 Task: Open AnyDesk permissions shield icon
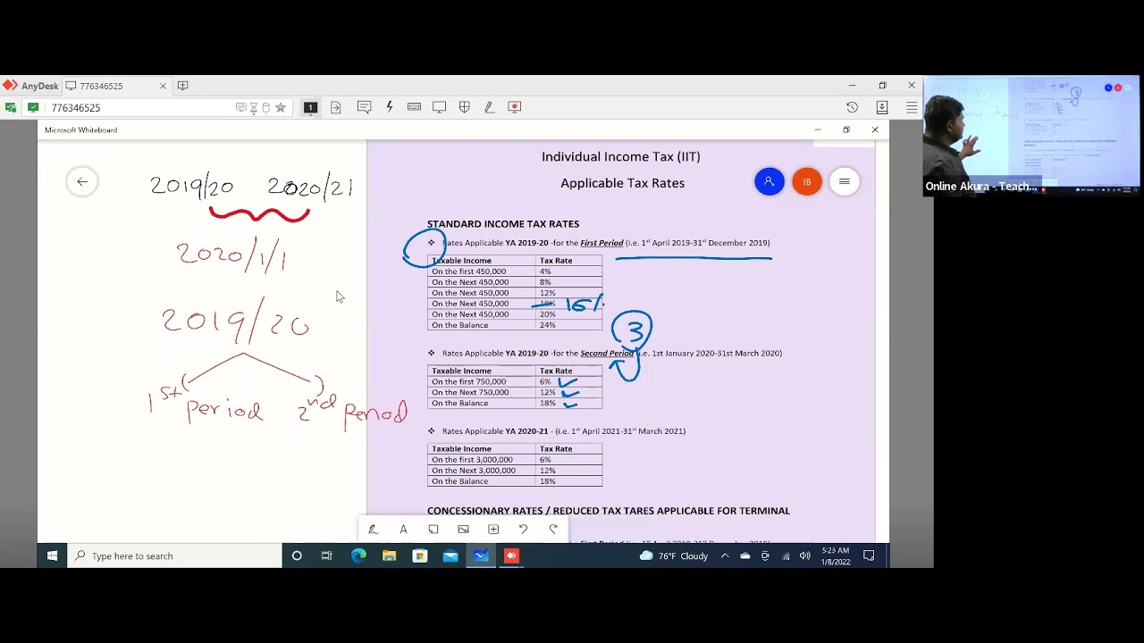[464, 107]
